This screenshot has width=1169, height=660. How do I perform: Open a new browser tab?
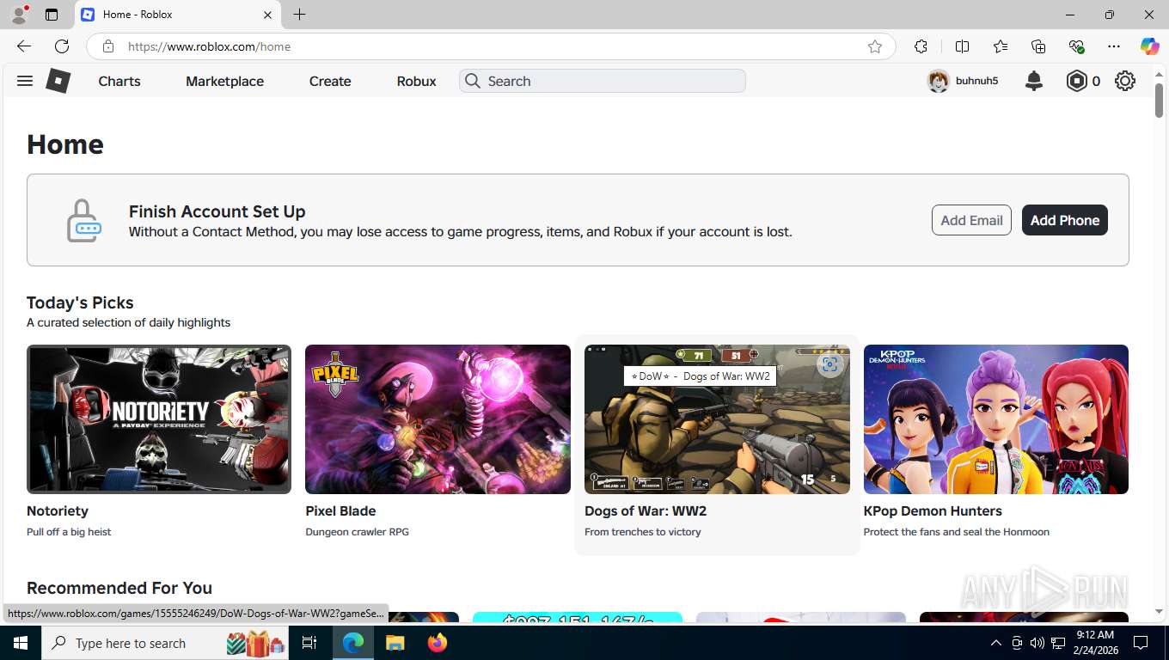coord(299,15)
